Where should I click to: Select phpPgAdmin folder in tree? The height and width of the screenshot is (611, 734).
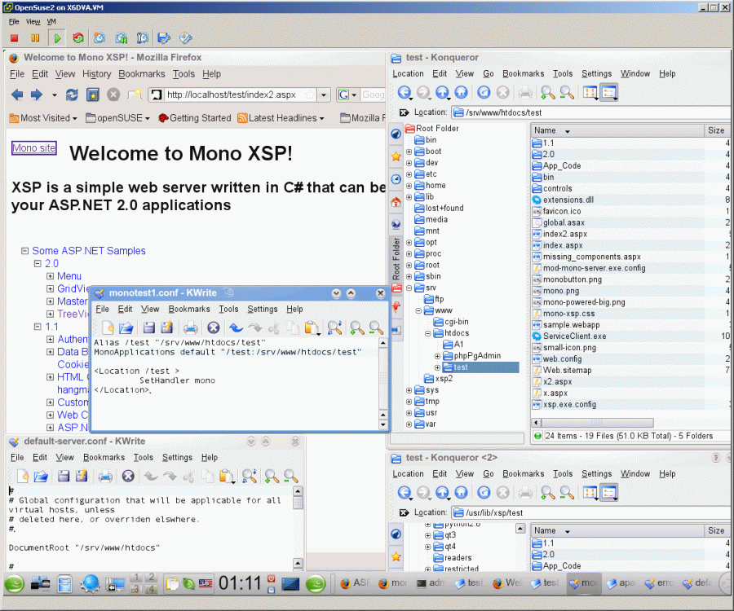click(x=476, y=356)
